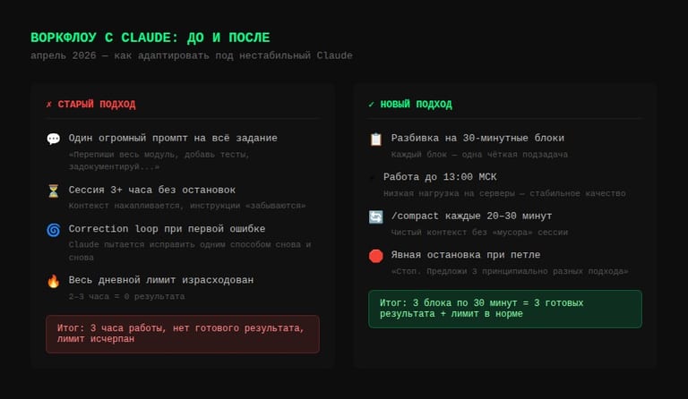688x399 pixels.
Task: Click 'Низкая нагрузка на серверы — стабильное качество'
Action: click(x=504, y=193)
